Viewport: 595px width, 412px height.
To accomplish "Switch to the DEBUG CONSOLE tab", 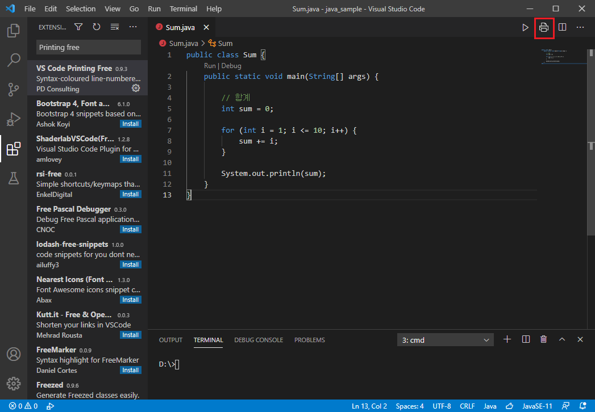I will (x=259, y=340).
